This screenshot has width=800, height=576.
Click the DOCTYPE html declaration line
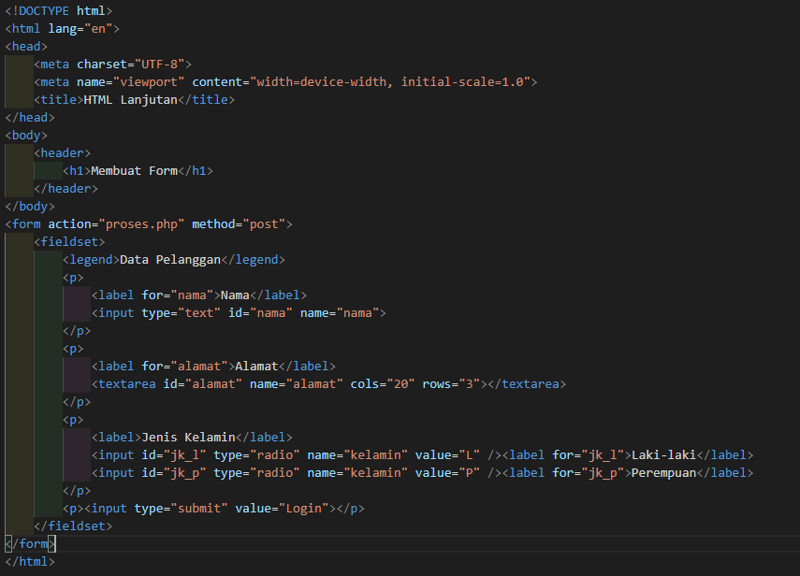point(59,10)
